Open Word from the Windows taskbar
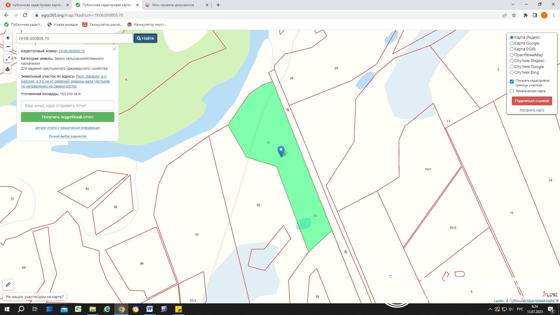The height and width of the screenshot is (315, 560). click(150, 309)
